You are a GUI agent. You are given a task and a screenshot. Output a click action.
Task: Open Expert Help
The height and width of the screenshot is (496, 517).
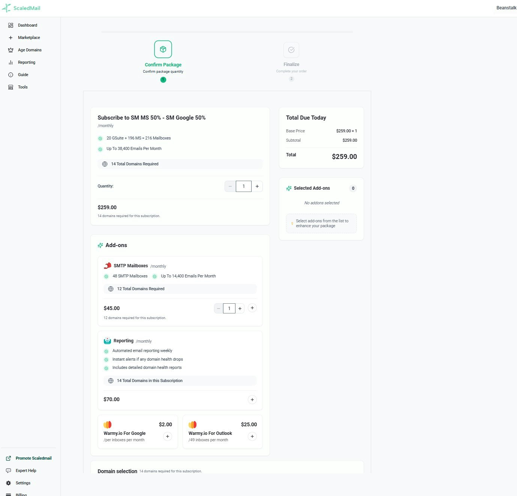pos(26,471)
